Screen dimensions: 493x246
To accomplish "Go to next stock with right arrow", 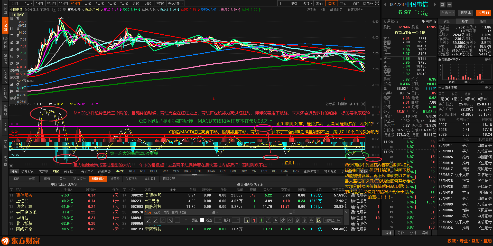I will pos(435,4).
